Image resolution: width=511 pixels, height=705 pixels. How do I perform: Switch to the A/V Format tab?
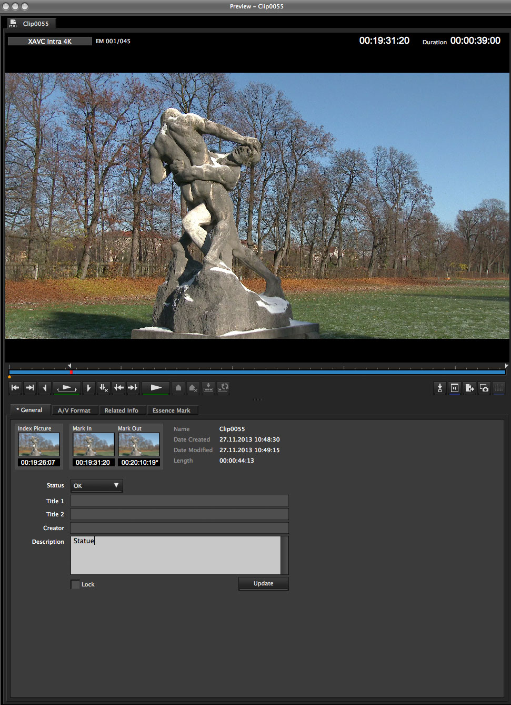(74, 410)
